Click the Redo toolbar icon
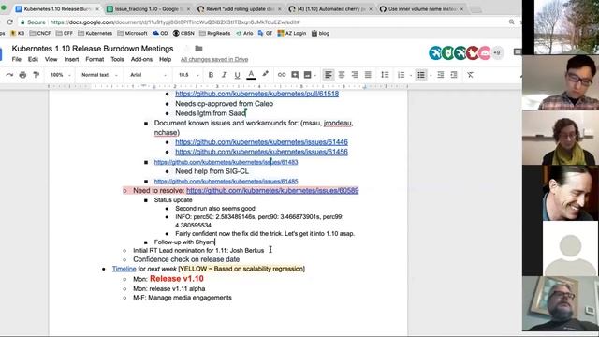599x337 pixels. pos(9,75)
